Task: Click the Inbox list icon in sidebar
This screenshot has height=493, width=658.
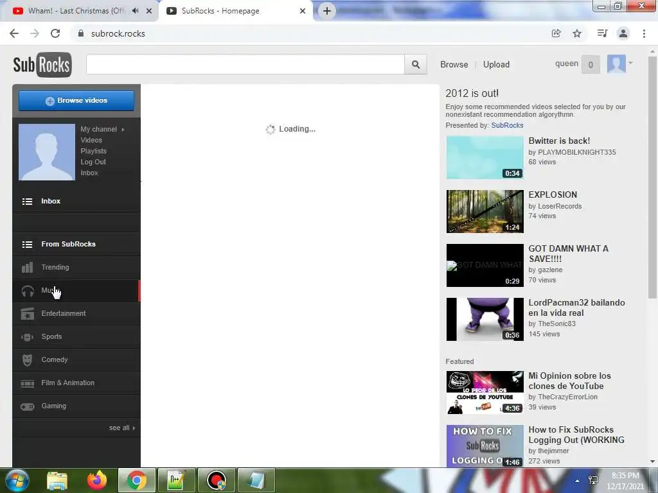Action: pos(27,201)
